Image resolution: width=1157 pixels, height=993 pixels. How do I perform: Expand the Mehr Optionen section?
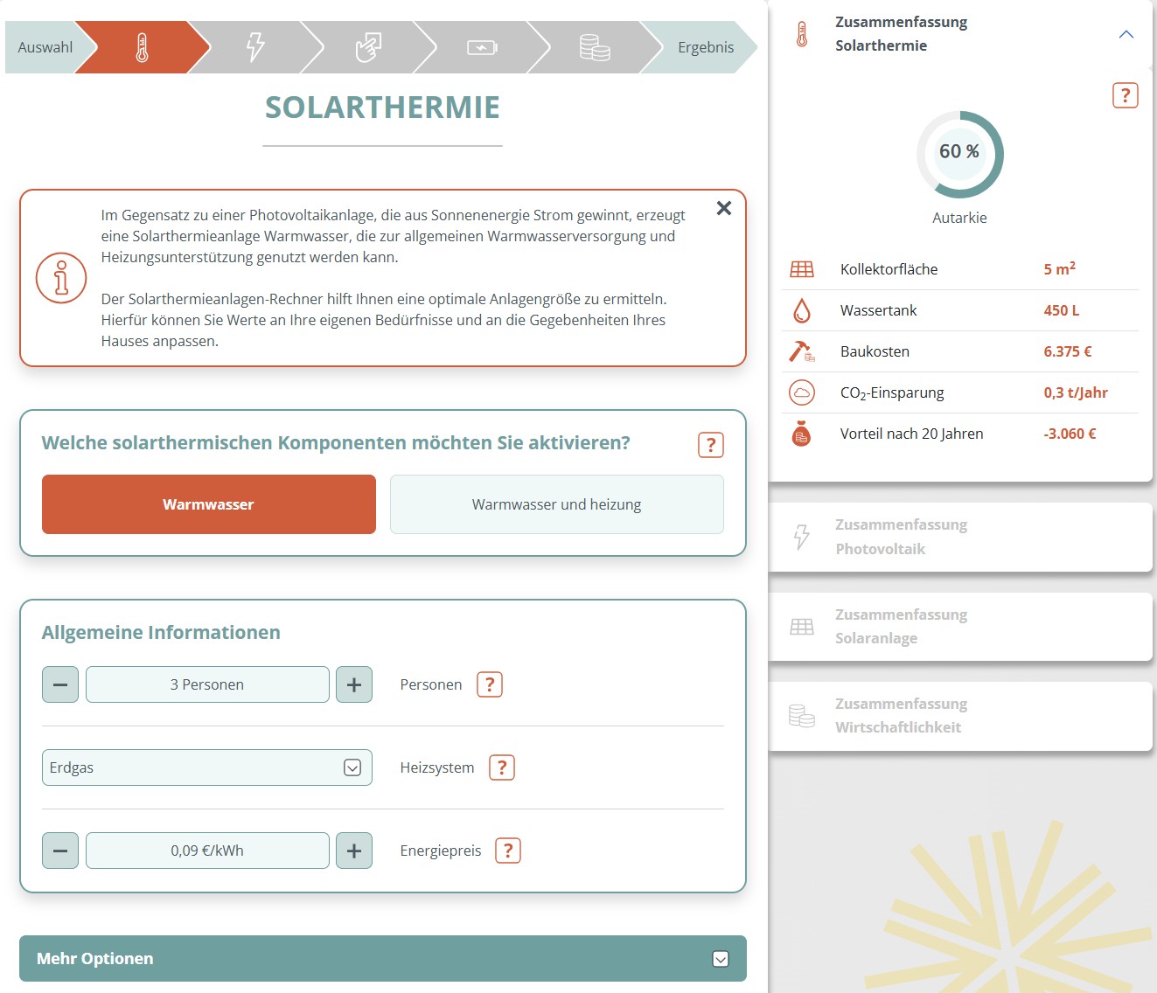pyautogui.click(x=383, y=959)
